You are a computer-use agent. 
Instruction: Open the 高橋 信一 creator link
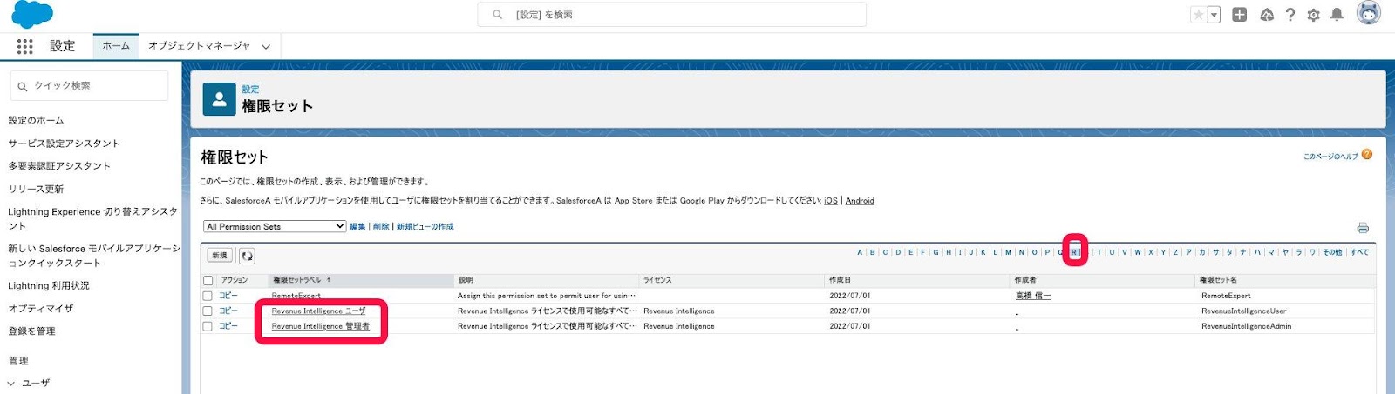click(1033, 296)
